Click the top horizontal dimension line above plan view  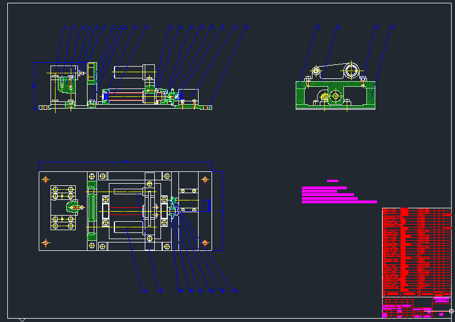pyautogui.click(x=125, y=162)
